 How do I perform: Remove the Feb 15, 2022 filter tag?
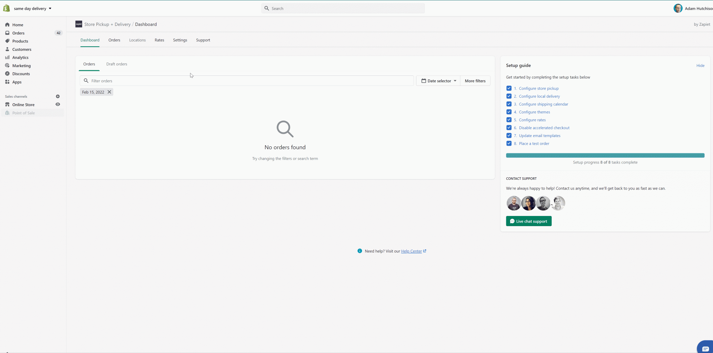[x=109, y=92]
